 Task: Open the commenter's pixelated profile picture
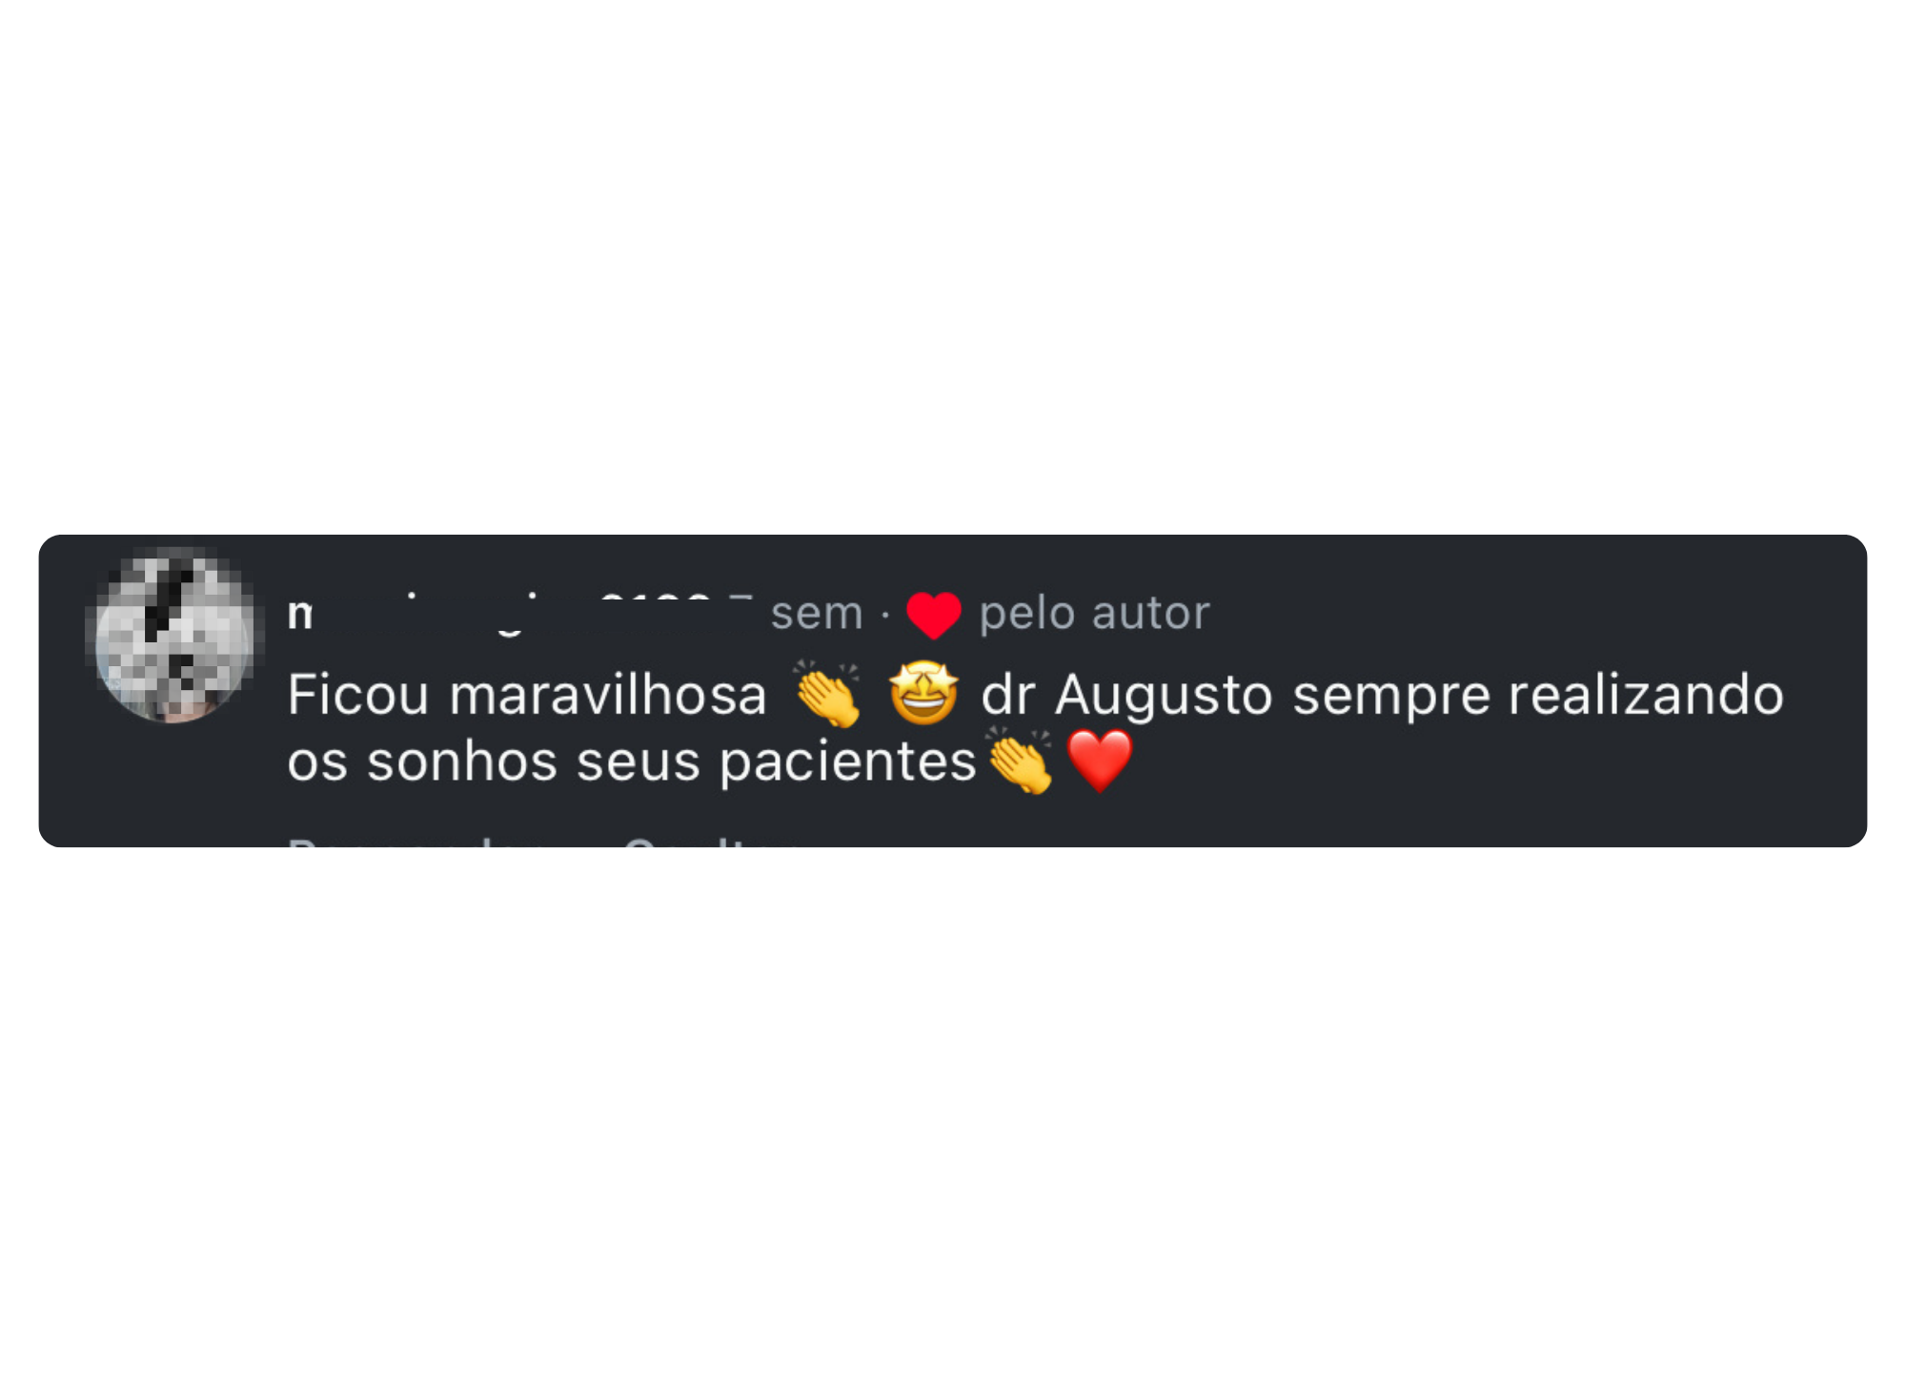pyautogui.click(x=174, y=636)
